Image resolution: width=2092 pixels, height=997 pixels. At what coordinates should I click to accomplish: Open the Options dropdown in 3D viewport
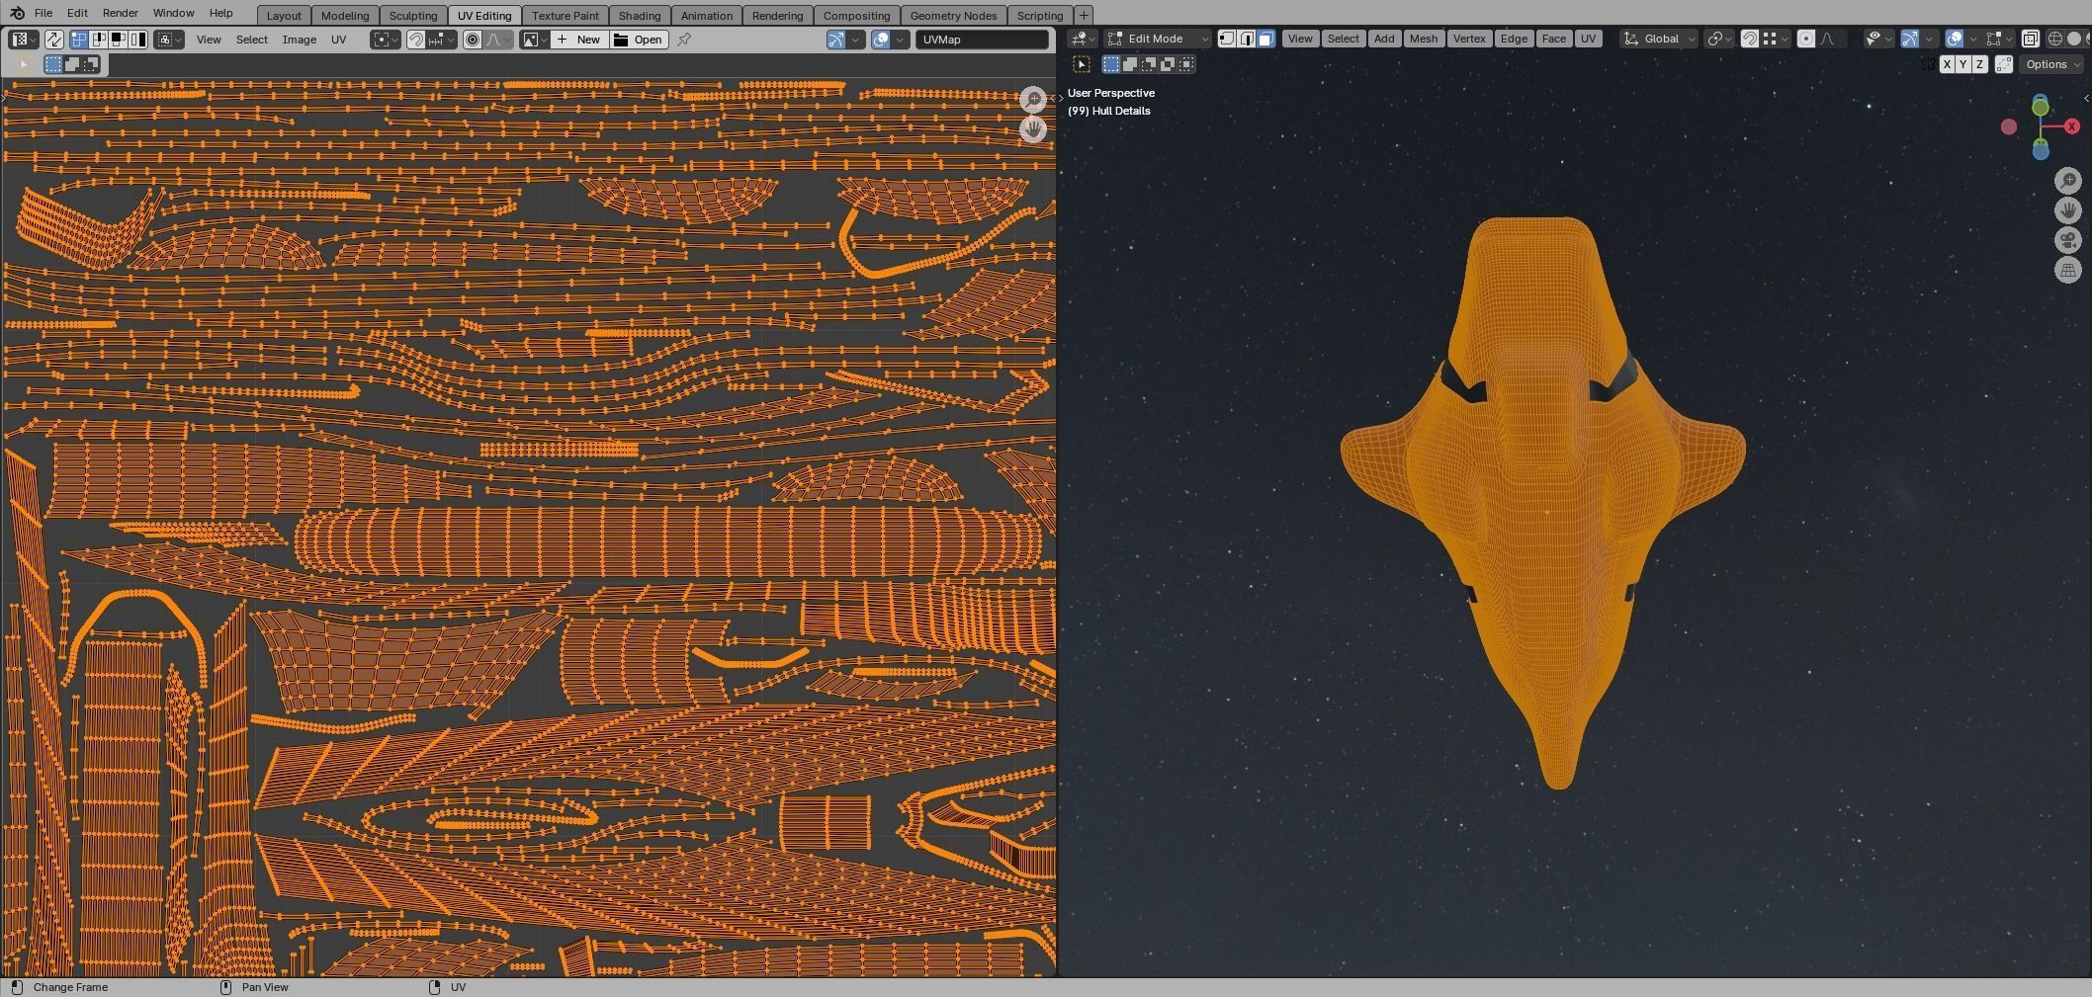[x=2052, y=64]
